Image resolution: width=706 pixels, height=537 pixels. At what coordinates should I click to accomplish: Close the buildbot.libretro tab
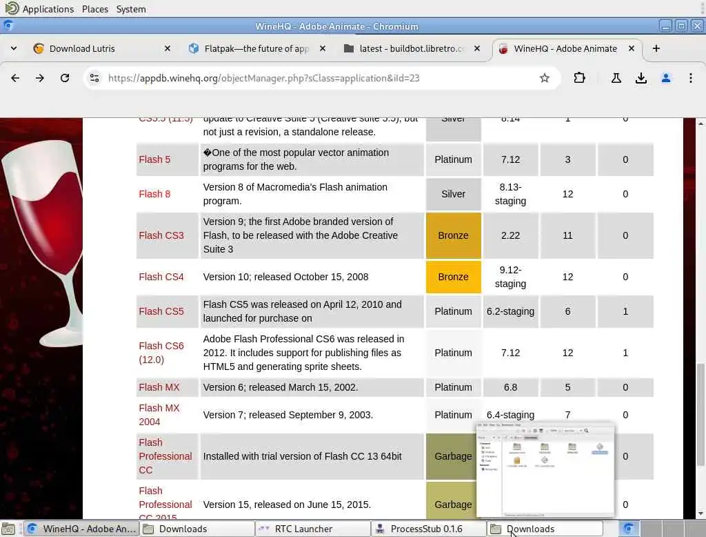477,48
